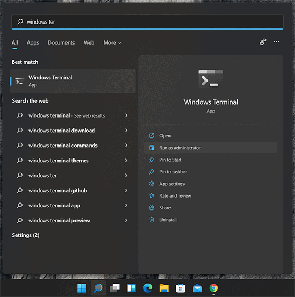Open File Explorer from the taskbar
Image resolution: width=295 pixels, height=297 pixels.
164,288
